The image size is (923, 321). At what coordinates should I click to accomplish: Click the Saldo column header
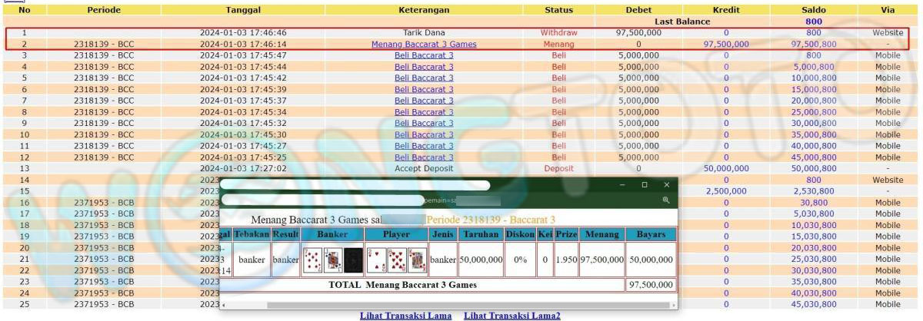tap(813, 10)
